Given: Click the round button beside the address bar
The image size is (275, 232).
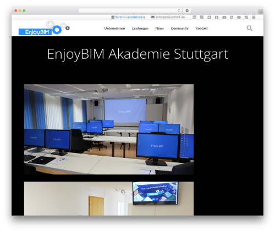Looking at the screenshot, I should [x=187, y=10].
